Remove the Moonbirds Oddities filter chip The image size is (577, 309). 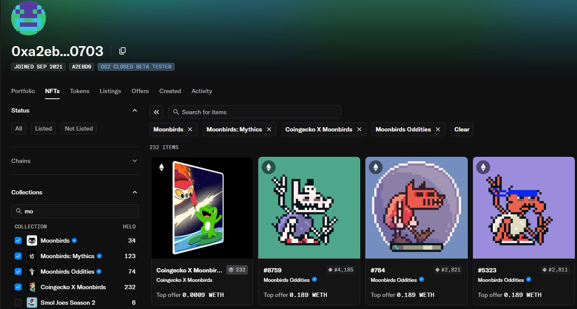[x=438, y=130]
